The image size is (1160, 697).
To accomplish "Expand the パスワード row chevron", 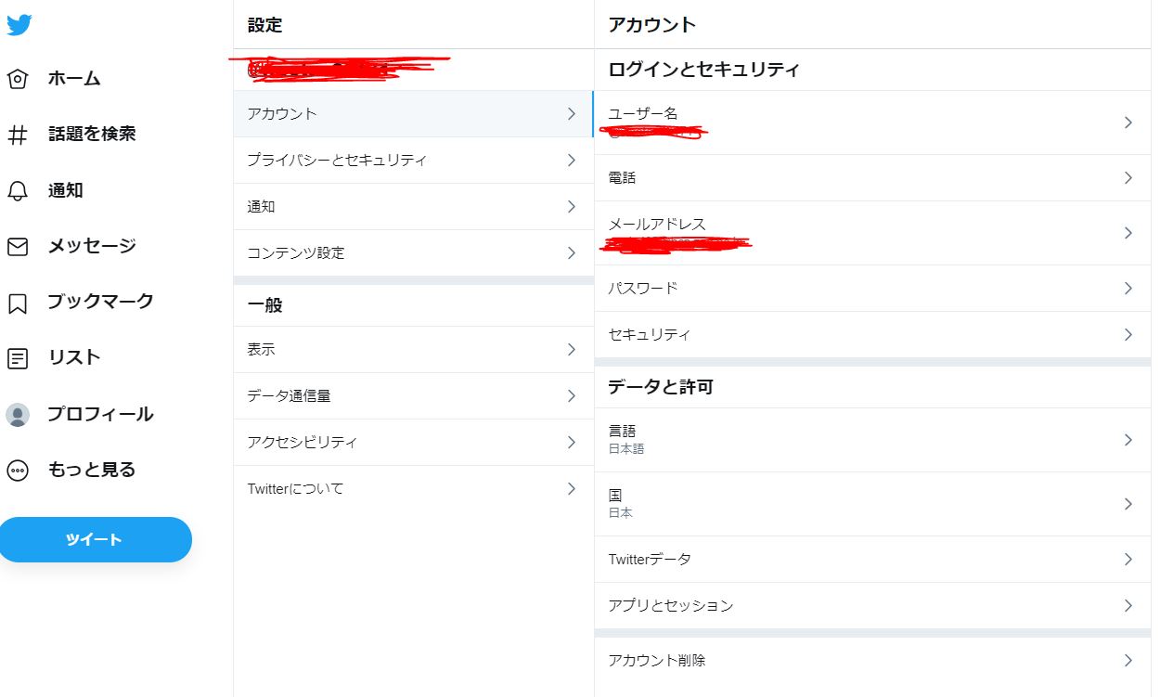I will 1128,289.
